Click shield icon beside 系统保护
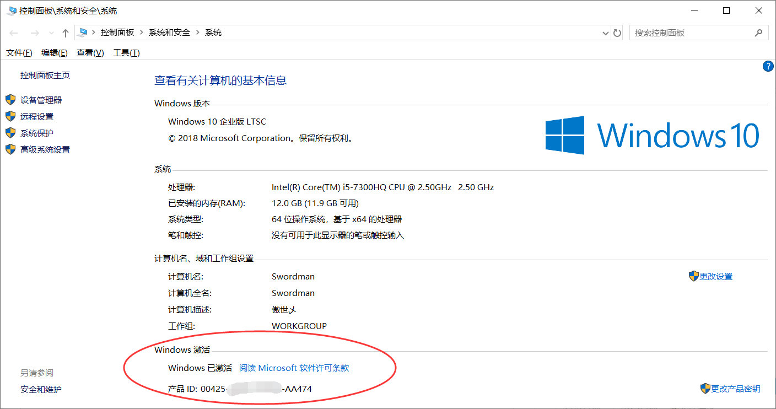 click(x=10, y=133)
